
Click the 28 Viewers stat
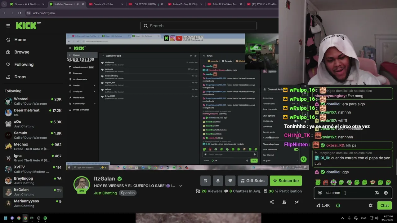pyautogui.click(x=209, y=191)
